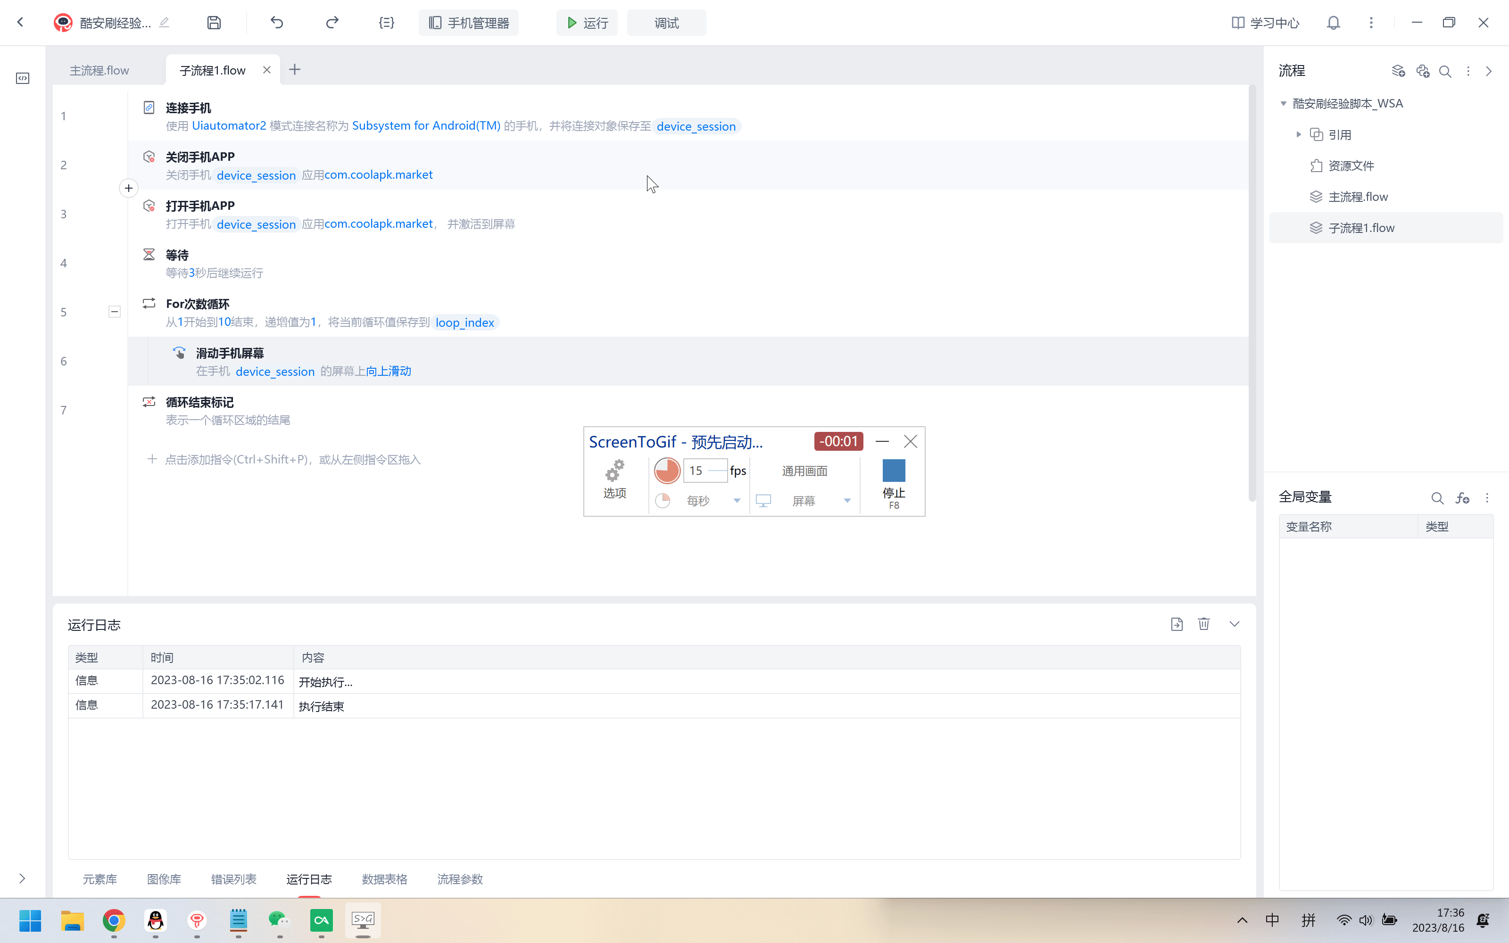Collapse the 酷安刷经验脚本_WSA project tree
1509x943 pixels.
pos(1283,104)
